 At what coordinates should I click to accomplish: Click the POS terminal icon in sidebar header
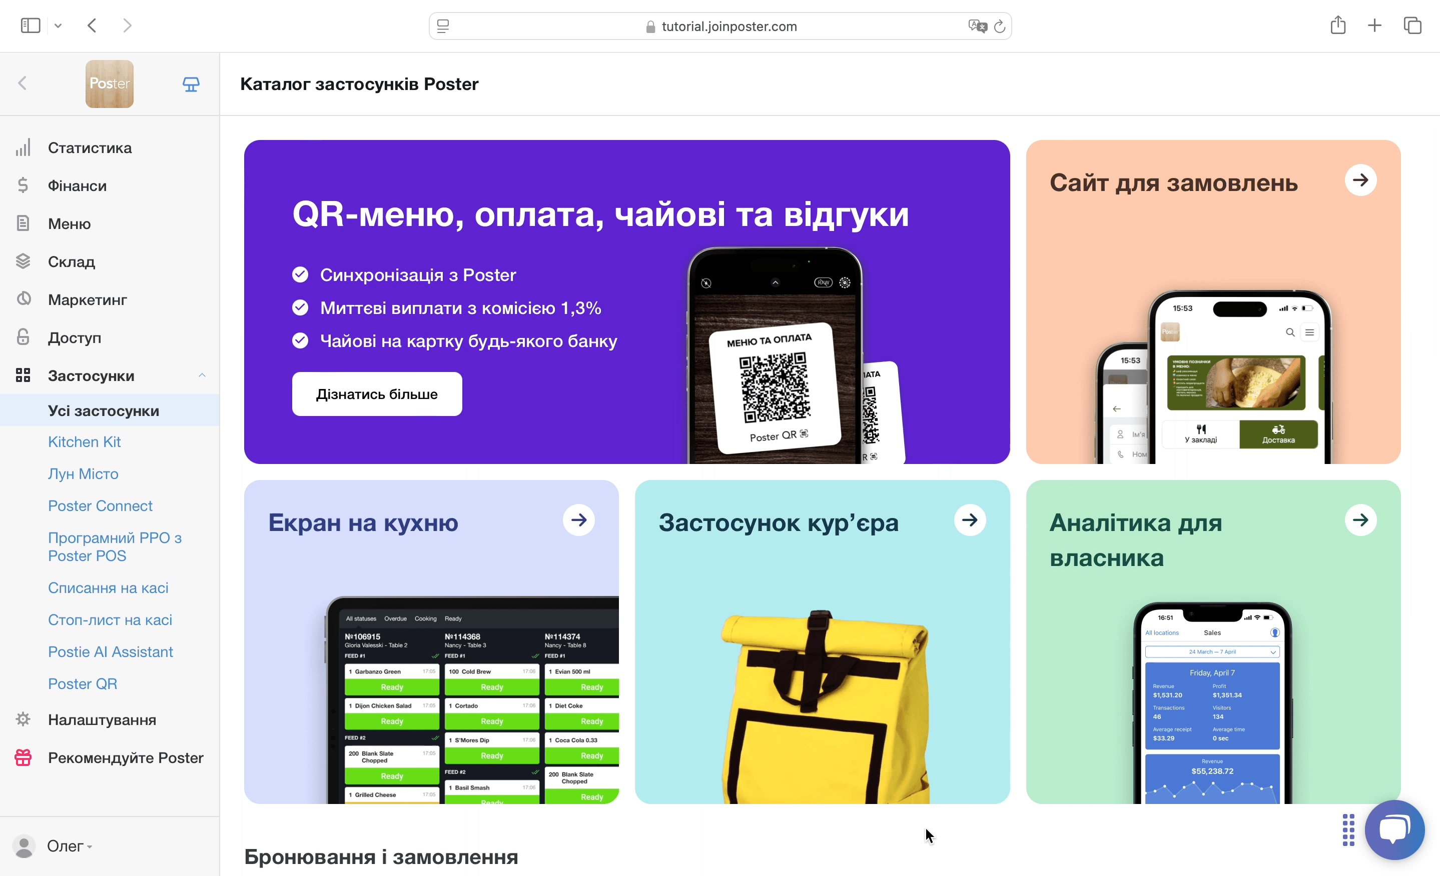(x=191, y=84)
